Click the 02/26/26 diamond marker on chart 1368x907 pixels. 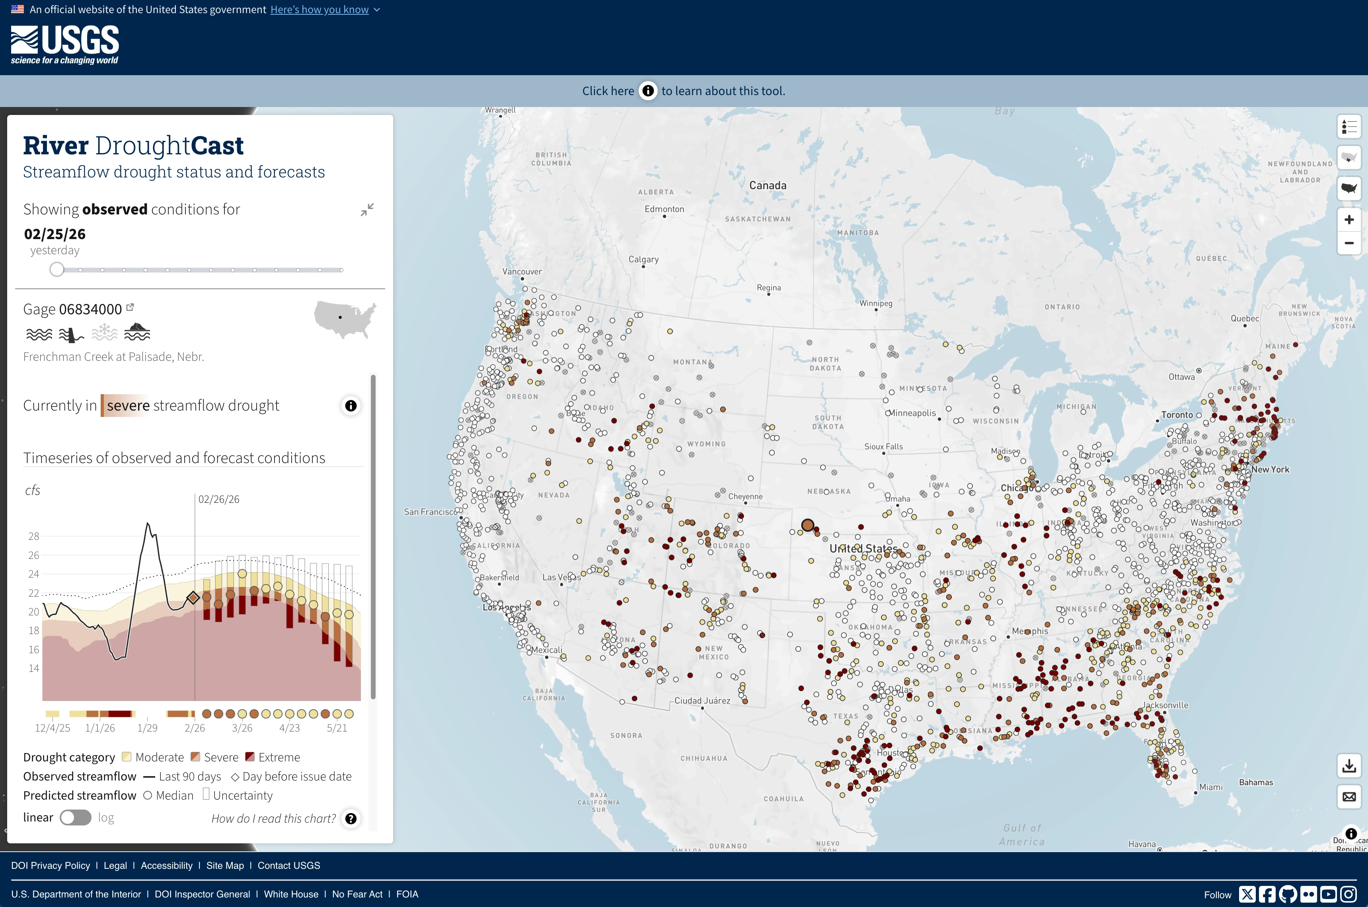pos(193,598)
